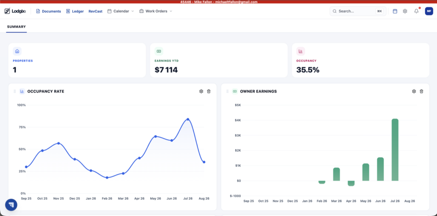The width and height of the screenshot is (437, 216).
Task: Delete Occupancy Rate widget via trash icon
Action: [x=209, y=91]
